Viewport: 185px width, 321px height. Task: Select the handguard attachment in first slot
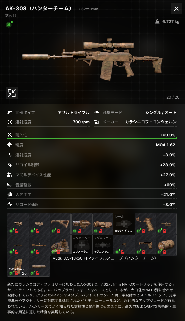pyautogui.click(x=18, y=224)
